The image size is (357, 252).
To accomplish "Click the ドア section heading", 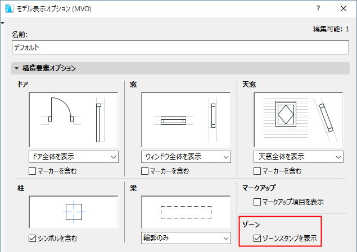I will pyautogui.click(x=22, y=85).
